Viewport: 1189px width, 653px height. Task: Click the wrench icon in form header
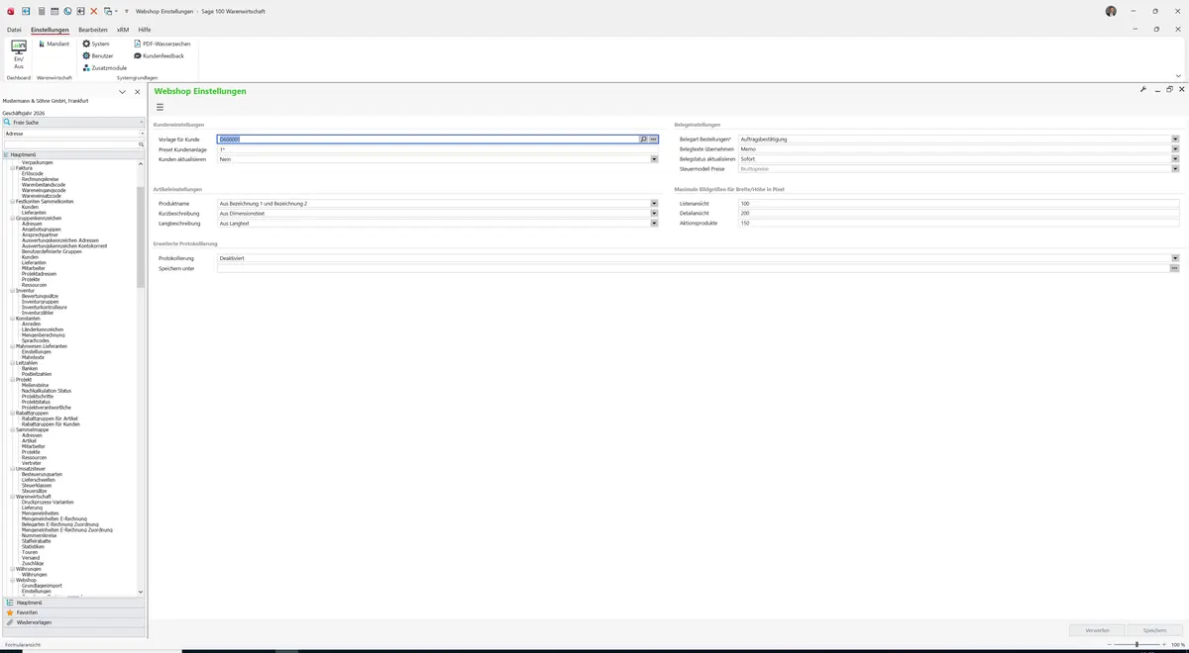(x=1143, y=89)
